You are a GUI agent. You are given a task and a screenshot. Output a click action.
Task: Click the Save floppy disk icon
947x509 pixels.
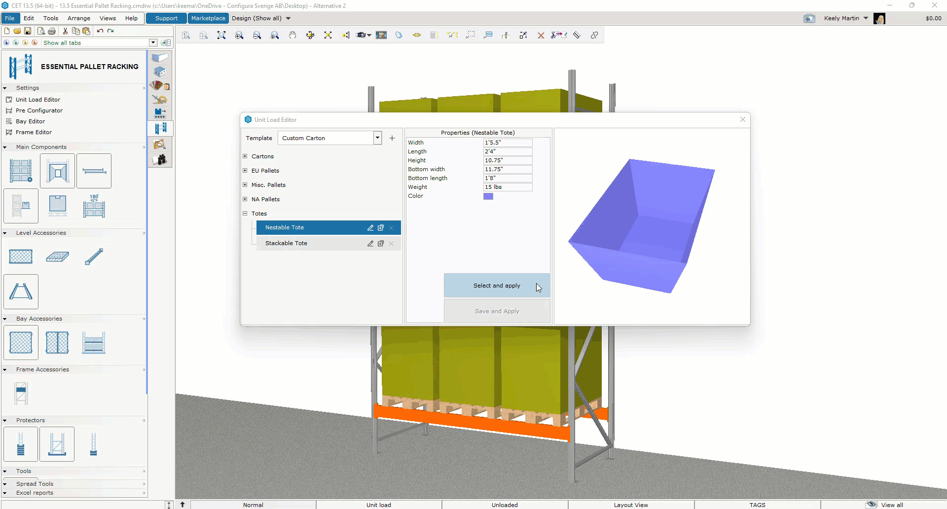pos(28,31)
